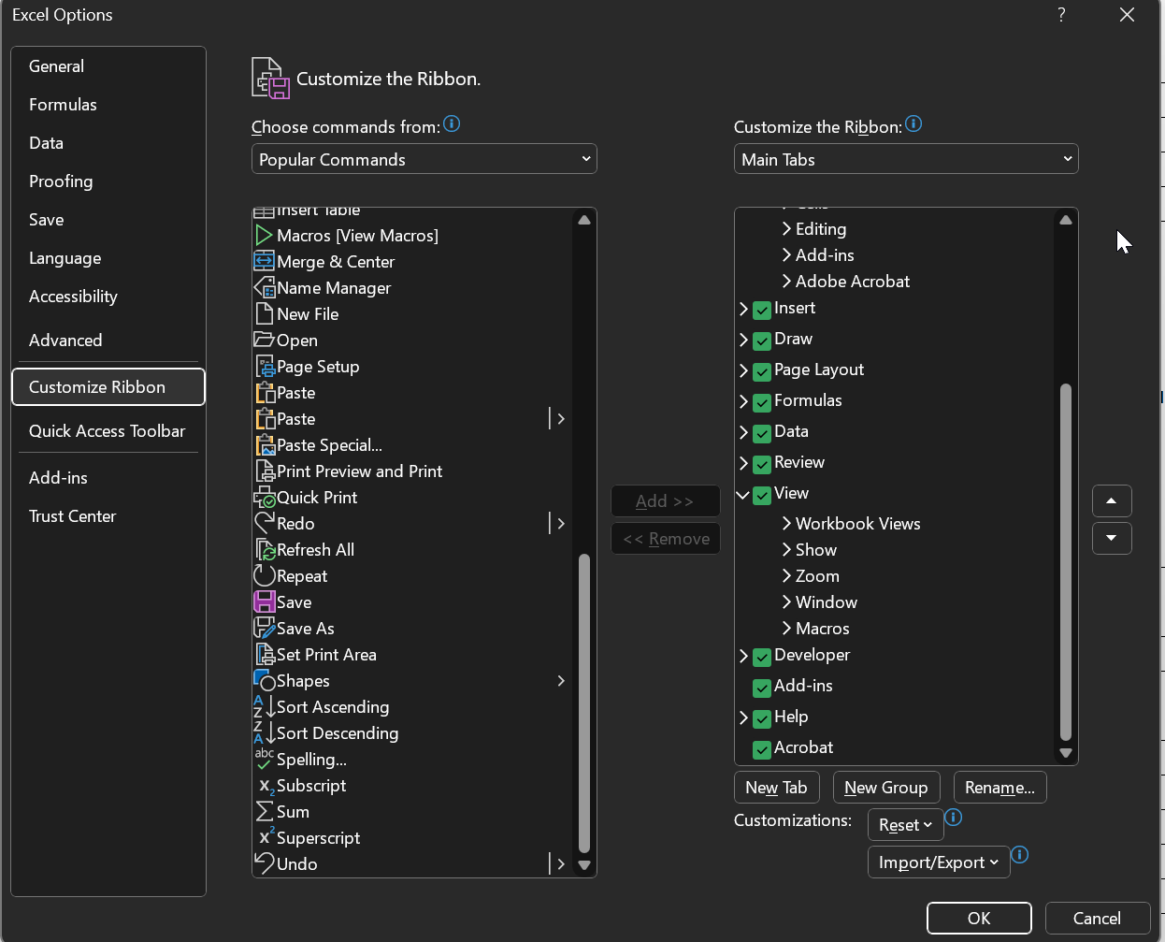
Task: Uncheck the Acrobat tab checkbox
Action: [762, 749]
